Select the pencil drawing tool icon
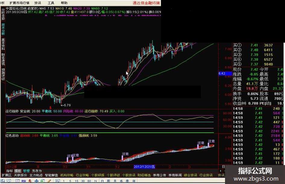Viewport: 285px width, 184px height. click(49, 181)
